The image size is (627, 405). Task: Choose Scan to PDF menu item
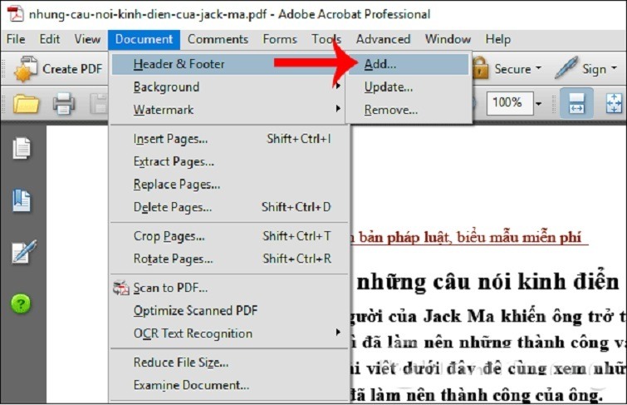pyautogui.click(x=170, y=288)
